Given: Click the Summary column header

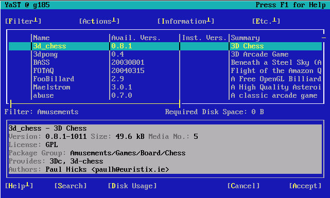Looking at the screenshot, I should click(246, 38).
